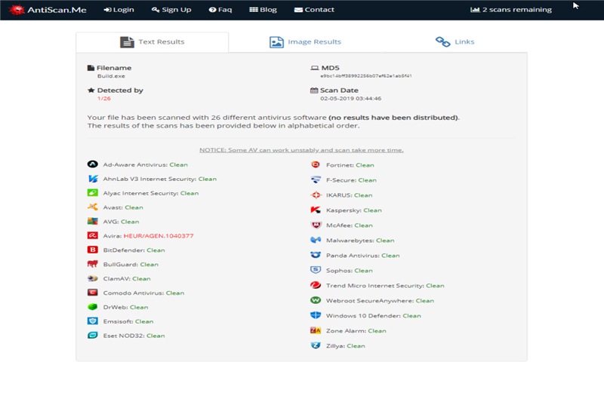Click the Webroot SecureAnywhere icon
The width and height of the screenshot is (604, 414).
[x=316, y=300]
